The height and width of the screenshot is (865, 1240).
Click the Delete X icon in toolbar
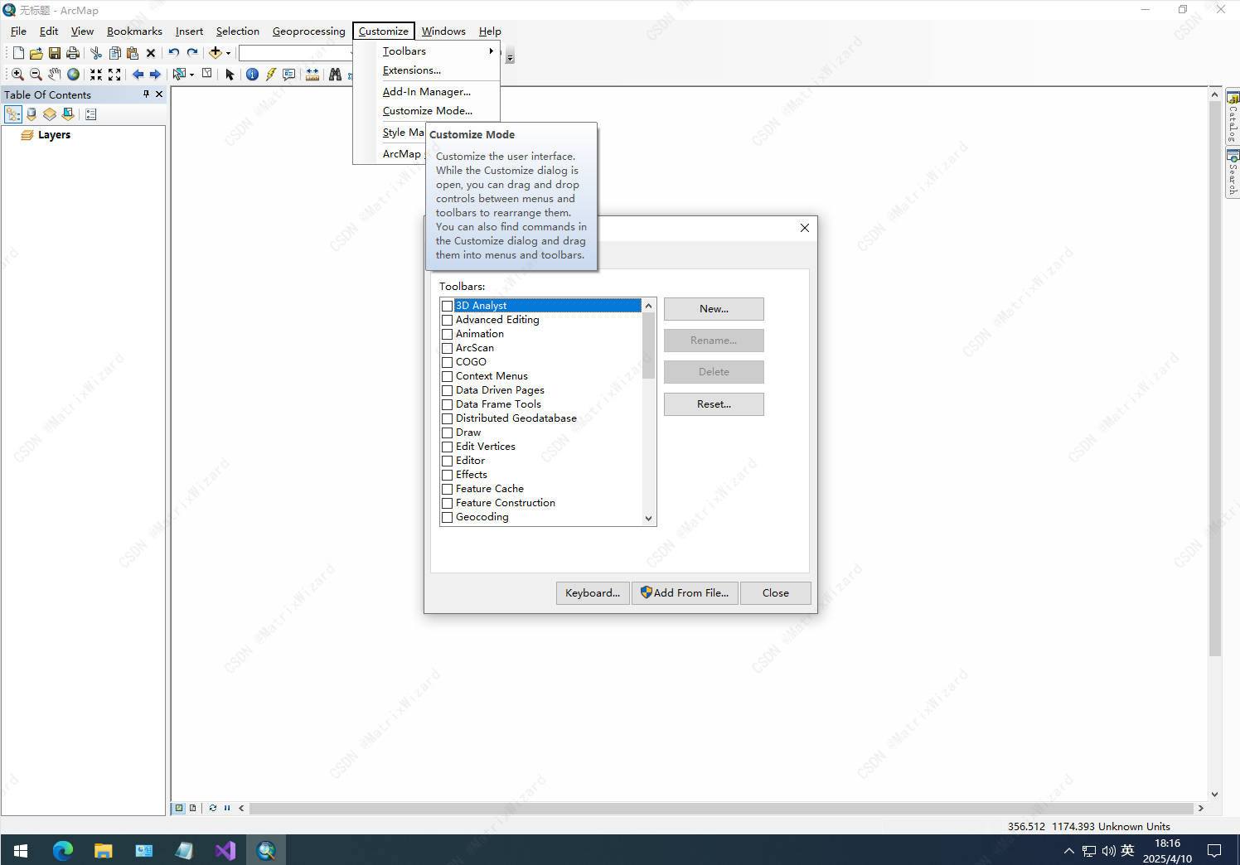(151, 53)
